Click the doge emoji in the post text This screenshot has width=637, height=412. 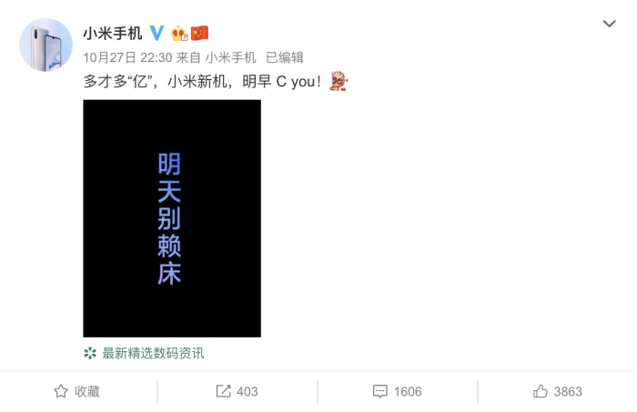339,81
